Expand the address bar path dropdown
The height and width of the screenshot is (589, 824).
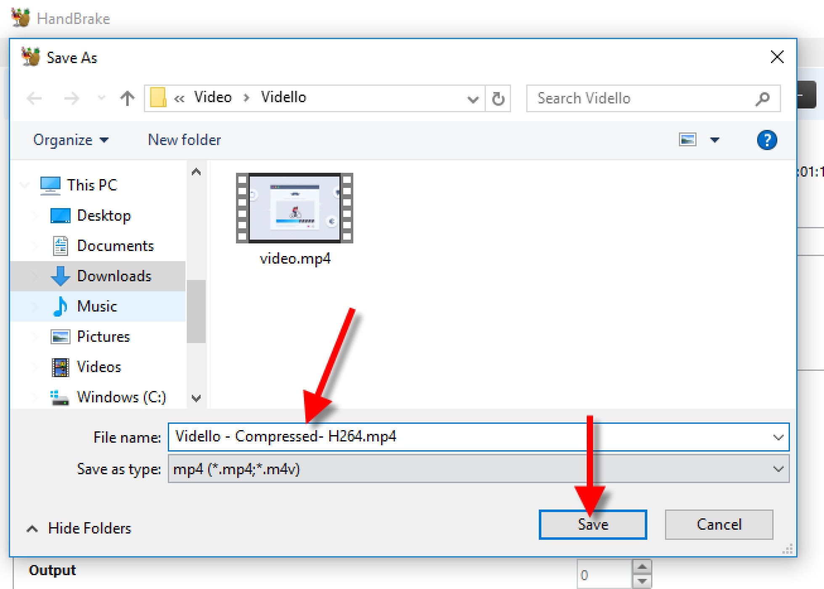tap(473, 99)
